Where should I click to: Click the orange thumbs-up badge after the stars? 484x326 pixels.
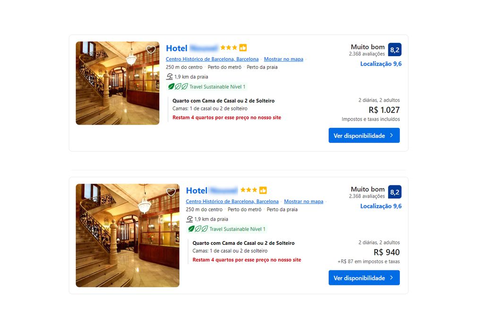[242, 47]
